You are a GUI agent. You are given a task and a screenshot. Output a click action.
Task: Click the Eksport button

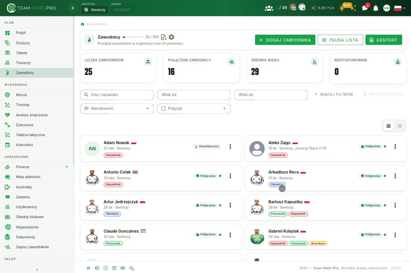[384, 40]
